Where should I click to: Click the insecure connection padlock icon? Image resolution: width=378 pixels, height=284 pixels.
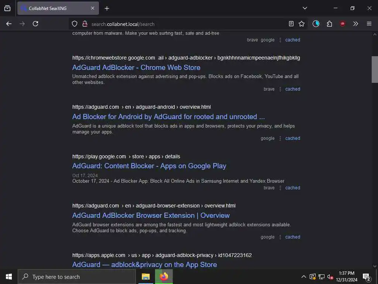pyautogui.click(x=85, y=24)
